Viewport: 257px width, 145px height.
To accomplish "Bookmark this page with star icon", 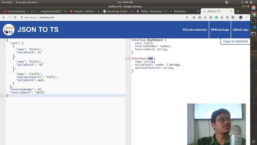I will 187,17.
